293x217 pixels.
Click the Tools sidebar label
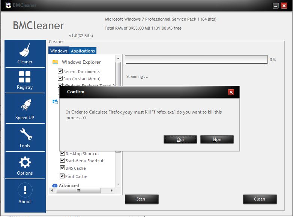(x=25, y=146)
